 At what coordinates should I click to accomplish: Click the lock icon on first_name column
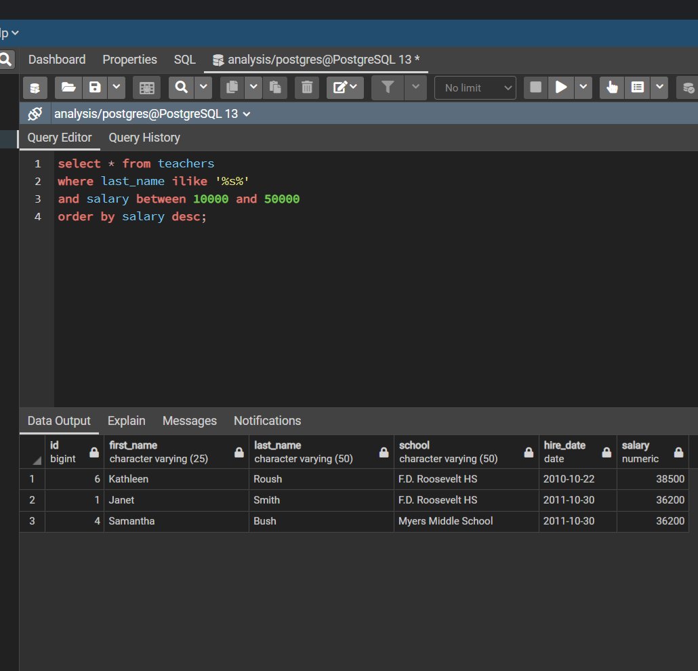pyautogui.click(x=239, y=452)
